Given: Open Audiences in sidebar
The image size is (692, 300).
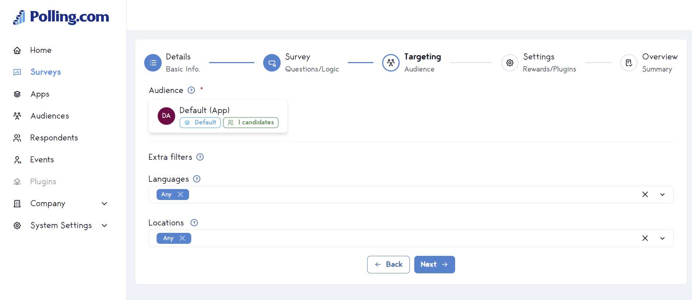Looking at the screenshot, I should point(50,116).
